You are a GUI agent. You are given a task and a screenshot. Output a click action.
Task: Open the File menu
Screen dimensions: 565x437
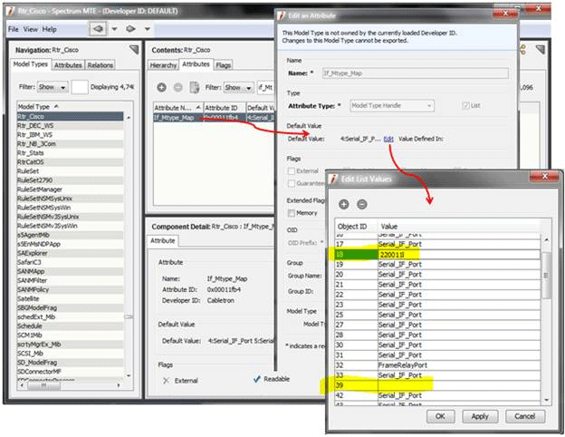tap(14, 29)
